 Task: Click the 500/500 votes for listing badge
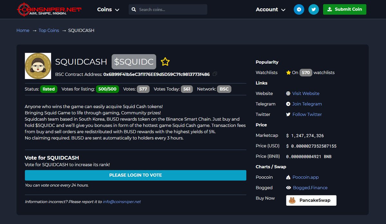tap(107, 89)
